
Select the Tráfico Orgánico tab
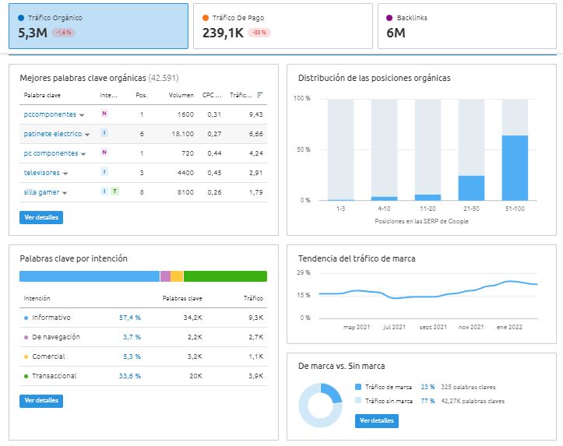click(98, 26)
